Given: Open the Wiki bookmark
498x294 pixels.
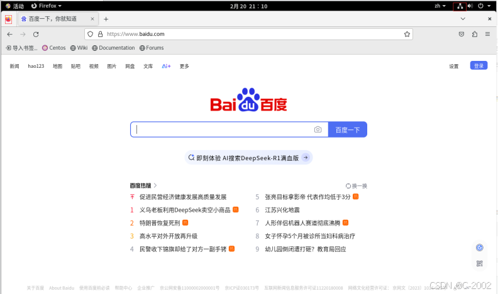Looking at the screenshot, I should tap(79, 48).
